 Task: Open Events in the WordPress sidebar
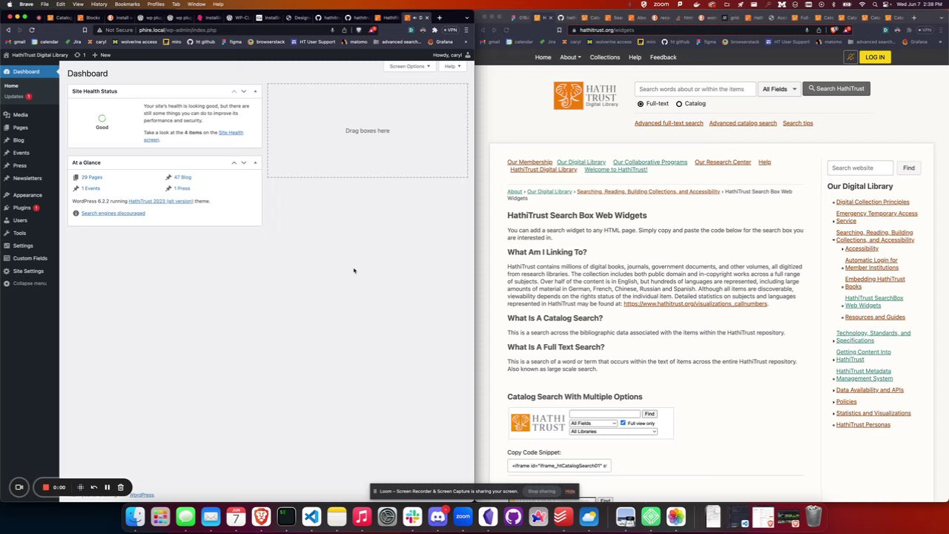point(21,153)
